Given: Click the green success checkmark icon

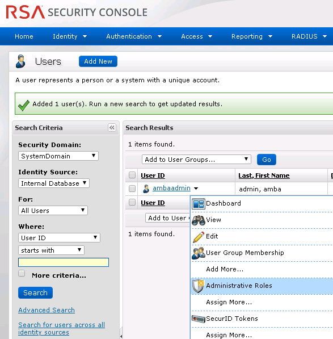Looking at the screenshot, I should tap(24, 105).
